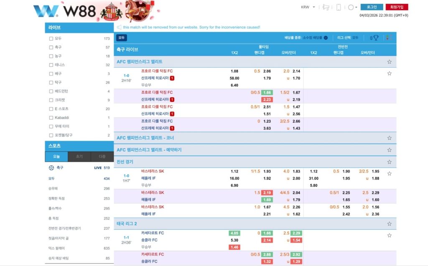Check the 무에 타이 checkbox

[x=51, y=126]
